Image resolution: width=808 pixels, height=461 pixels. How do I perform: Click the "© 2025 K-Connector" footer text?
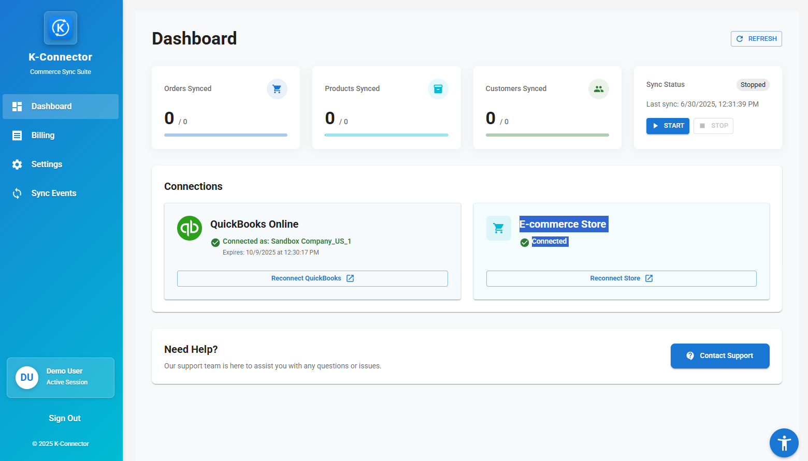pos(61,444)
